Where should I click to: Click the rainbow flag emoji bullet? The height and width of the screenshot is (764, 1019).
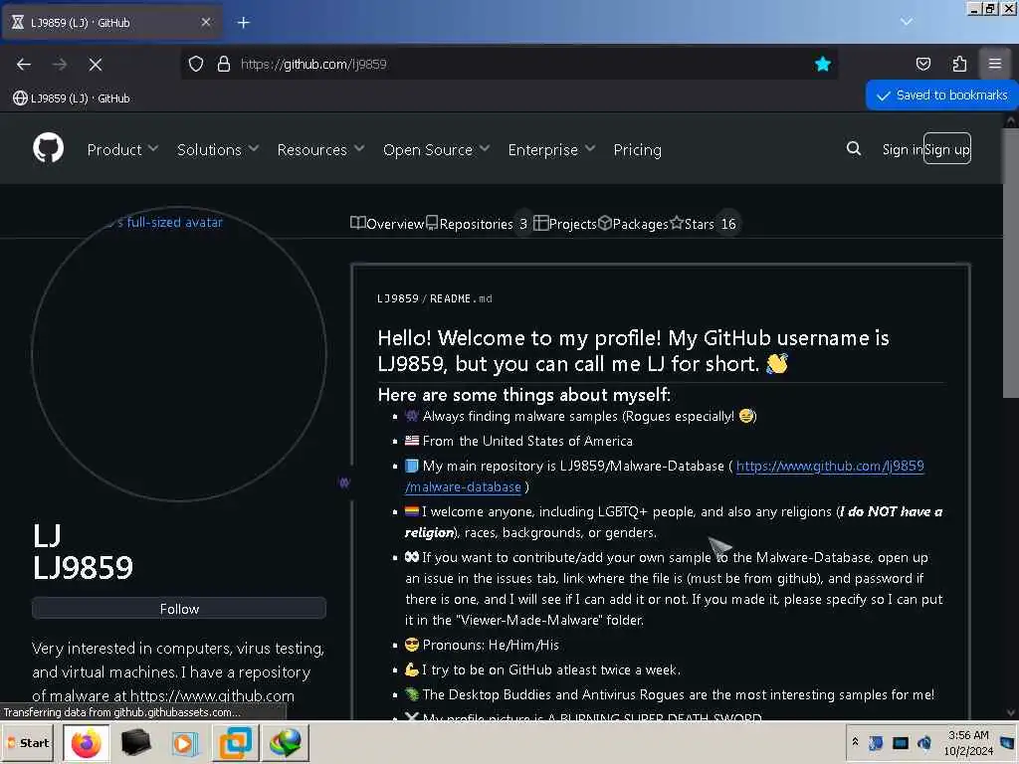[412, 511]
